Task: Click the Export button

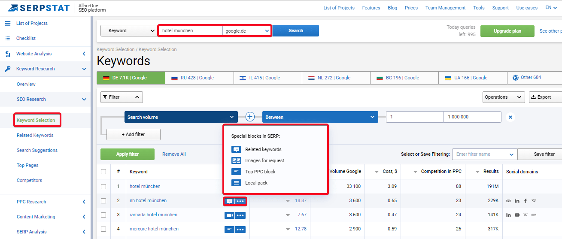Action: [545, 97]
